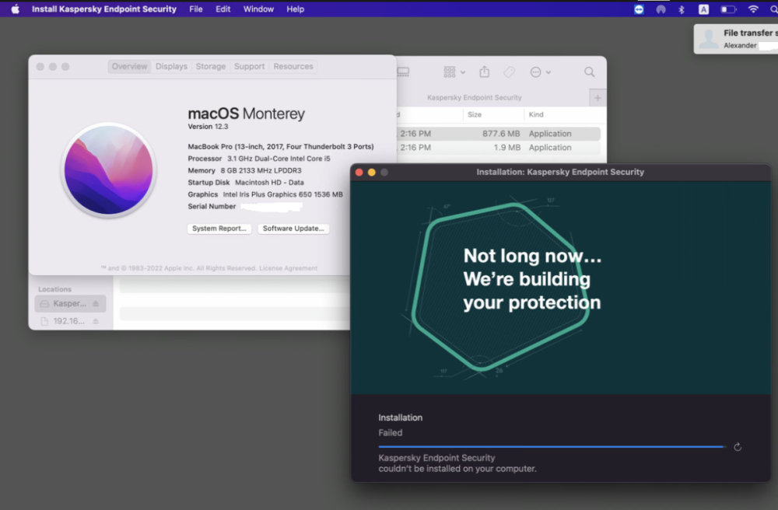Image resolution: width=778 pixels, height=510 pixels.
Task: Click the retry installation arrow icon
Action: pos(738,447)
